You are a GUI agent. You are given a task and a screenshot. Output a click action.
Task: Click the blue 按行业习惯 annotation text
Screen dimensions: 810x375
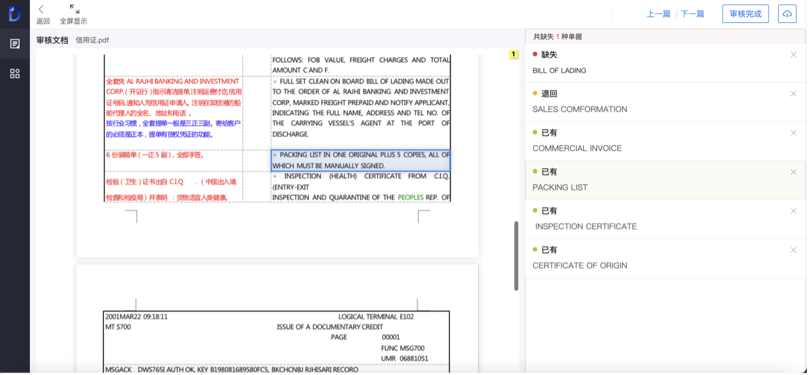click(173, 129)
